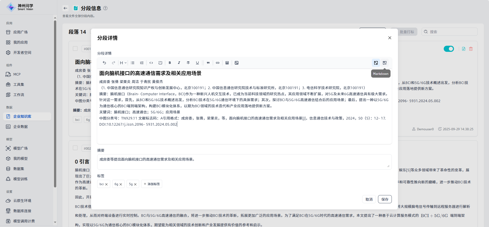Remove the bci tag

point(106,184)
